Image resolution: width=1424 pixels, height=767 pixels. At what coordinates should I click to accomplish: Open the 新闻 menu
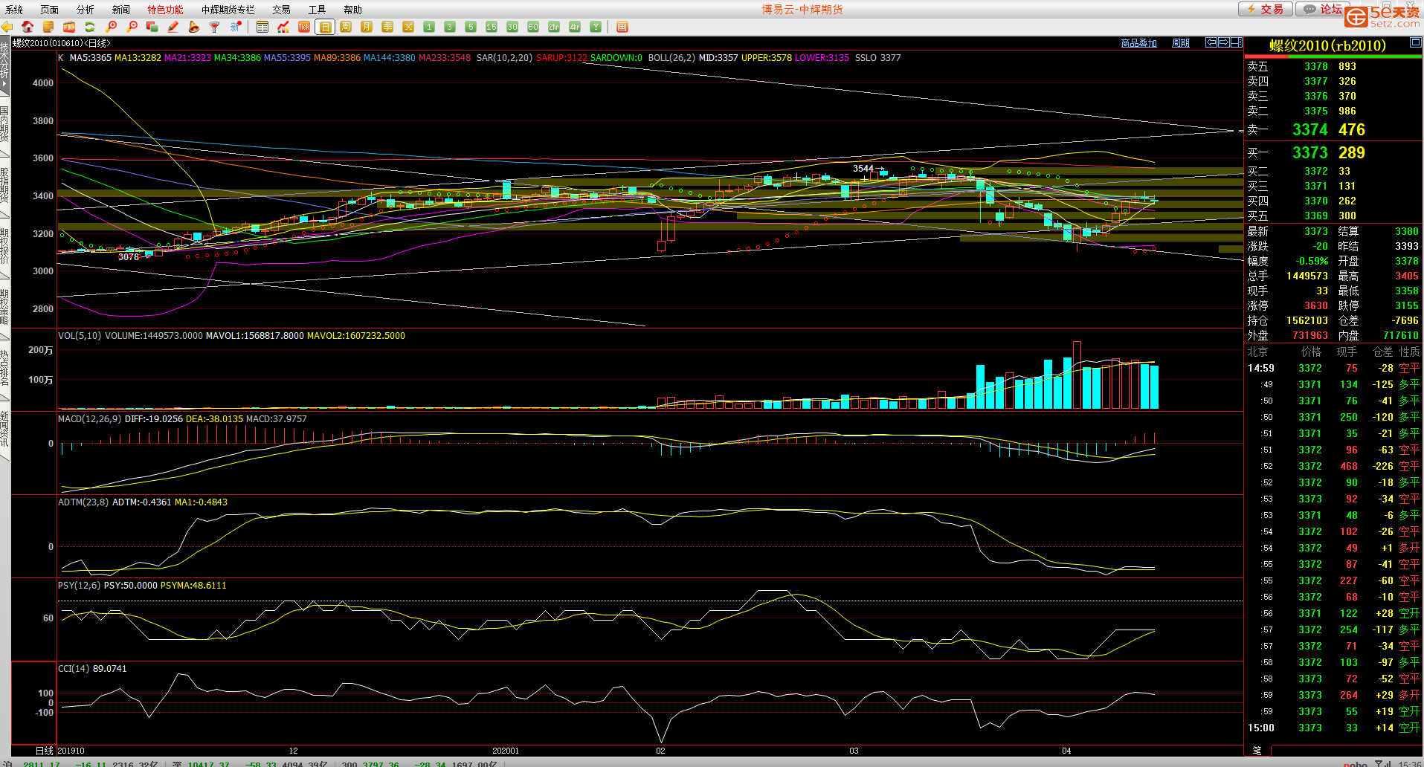point(121,10)
